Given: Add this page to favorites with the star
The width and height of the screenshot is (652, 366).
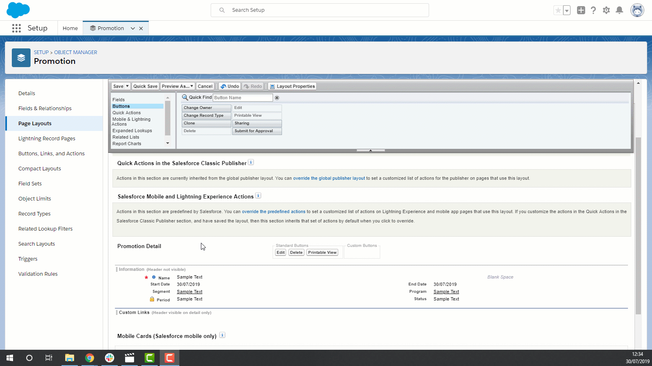Looking at the screenshot, I should pyautogui.click(x=558, y=10).
